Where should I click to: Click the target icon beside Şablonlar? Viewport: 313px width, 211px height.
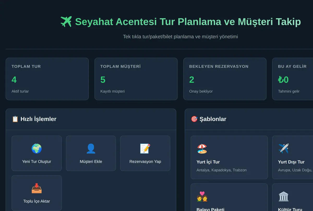click(194, 119)
